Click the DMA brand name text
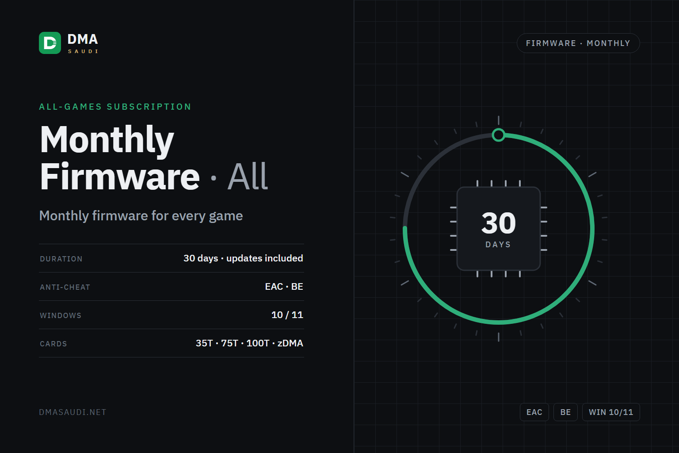Screen dimensions: 679x453 pyautogui.click(x=83, y=39)
